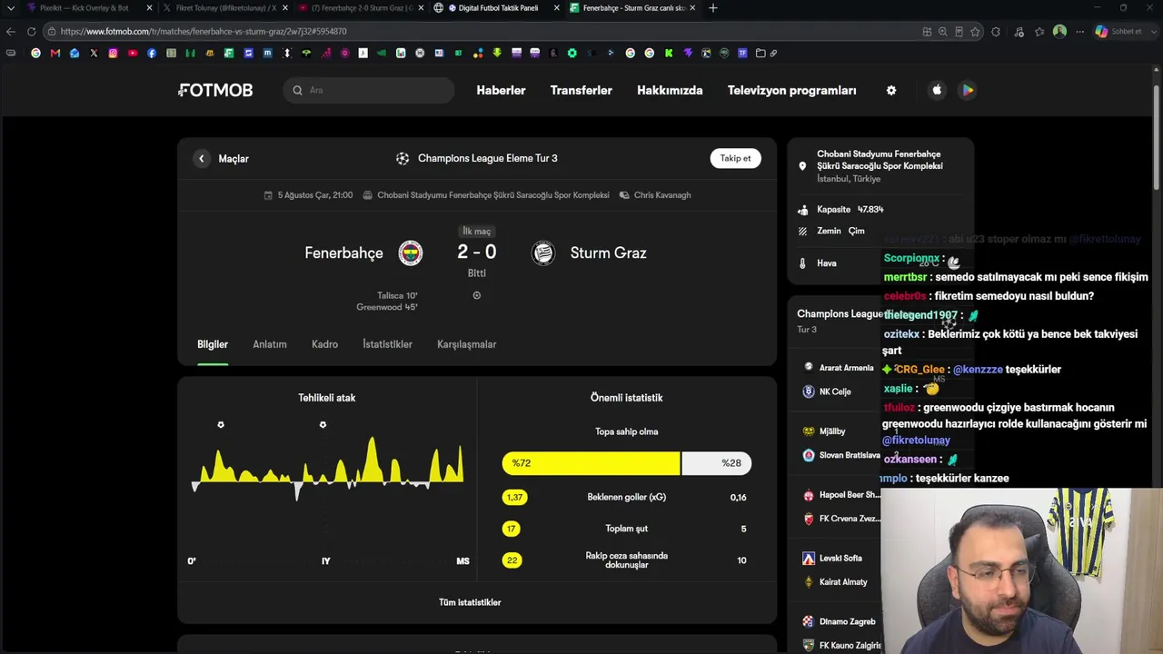This screenshot has height=654, width=1163.
Task: Click the page vertical scrollbar
Action: pos(1158,136)
